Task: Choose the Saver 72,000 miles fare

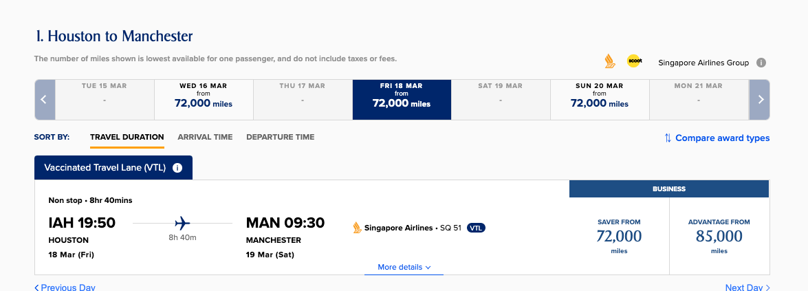Action: (x=619, y=237)
